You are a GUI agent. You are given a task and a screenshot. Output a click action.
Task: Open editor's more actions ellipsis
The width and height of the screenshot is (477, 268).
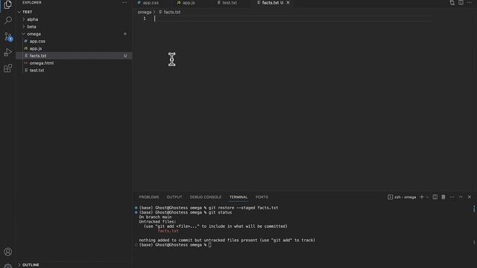coord(470,3)
